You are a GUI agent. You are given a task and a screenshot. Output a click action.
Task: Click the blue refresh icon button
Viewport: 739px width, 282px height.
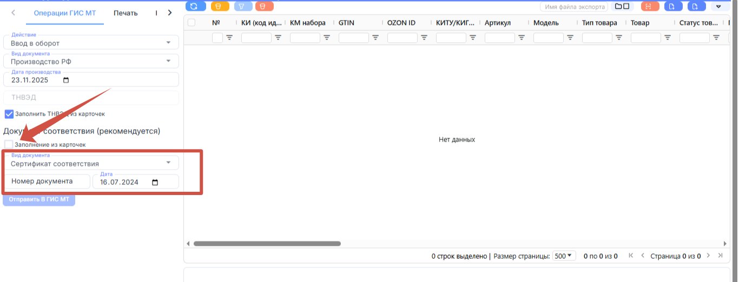click(194, 6)
